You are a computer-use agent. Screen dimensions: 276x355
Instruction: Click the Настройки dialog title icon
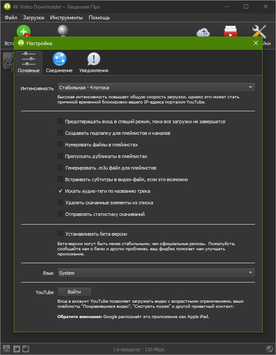tap(21, 43)
